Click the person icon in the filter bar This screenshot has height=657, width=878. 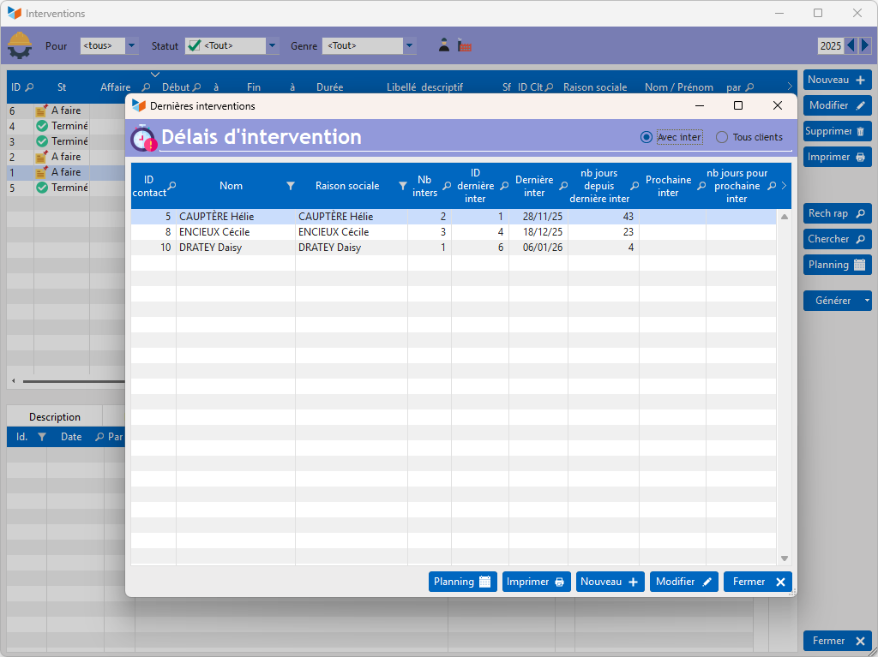tap(444, 45)
